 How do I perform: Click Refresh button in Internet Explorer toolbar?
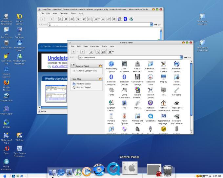(x=66, y=19)
